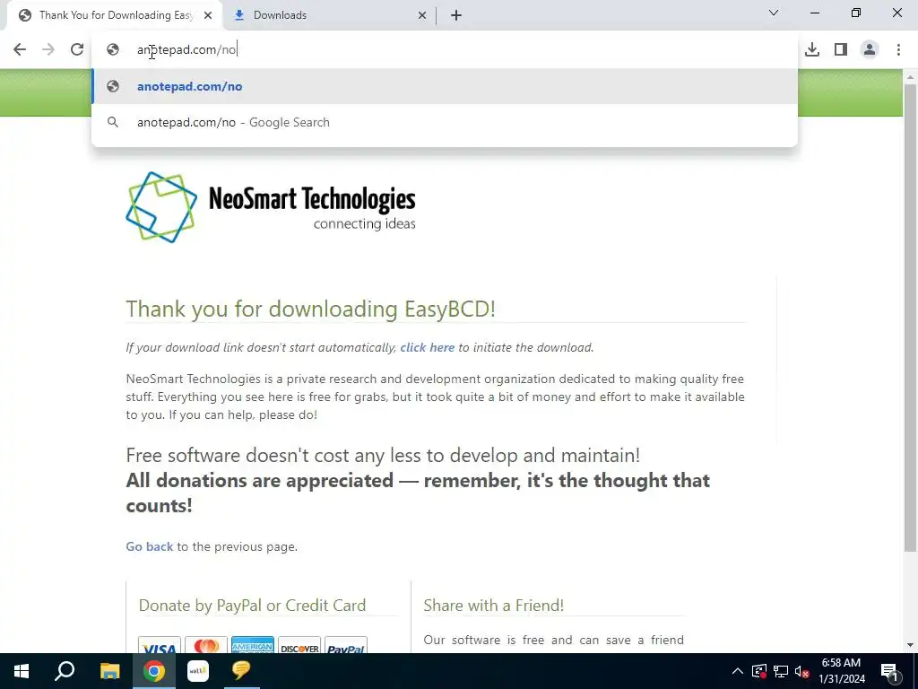Viewport: 918px width, 689px height.
Task: Open the notification center icon
Action: click(x=889, y=671)
